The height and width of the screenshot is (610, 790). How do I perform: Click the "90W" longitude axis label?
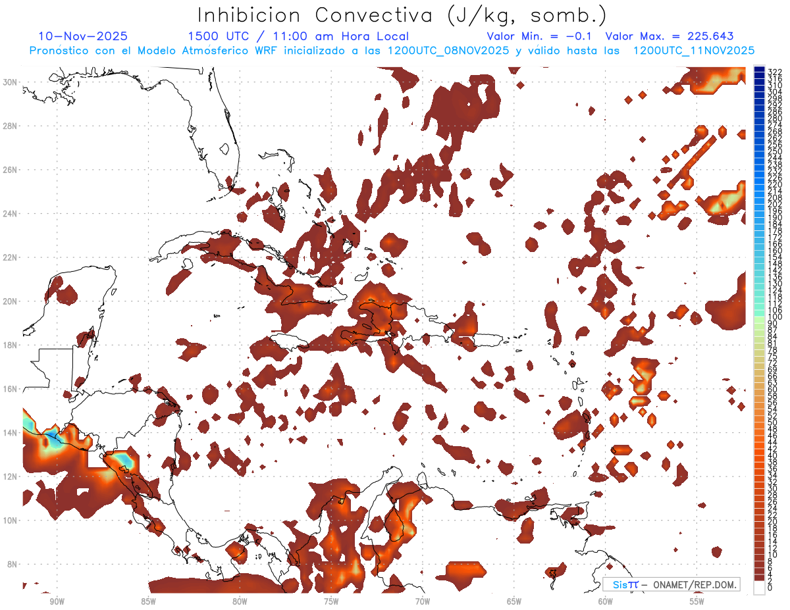click(57, 601)
